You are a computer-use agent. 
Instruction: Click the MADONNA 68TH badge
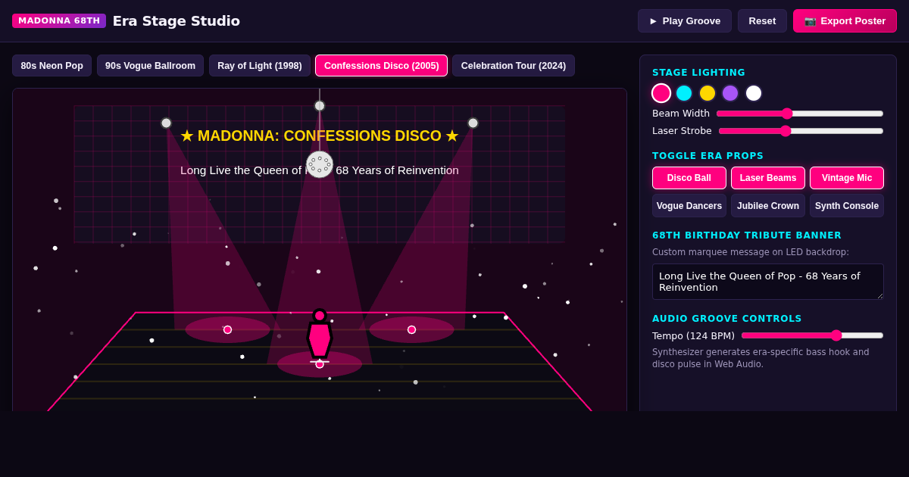(59, 20)
